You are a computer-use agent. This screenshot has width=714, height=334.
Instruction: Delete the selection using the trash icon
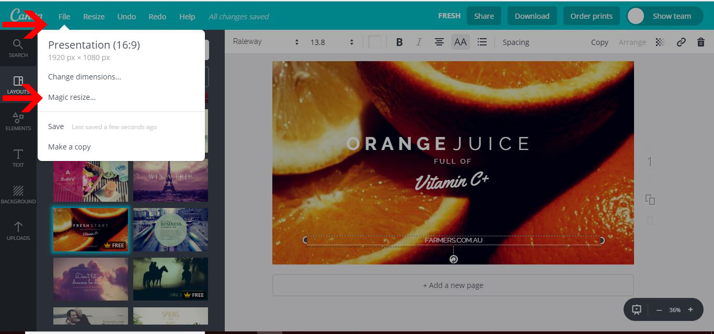(x=701, y=42)
